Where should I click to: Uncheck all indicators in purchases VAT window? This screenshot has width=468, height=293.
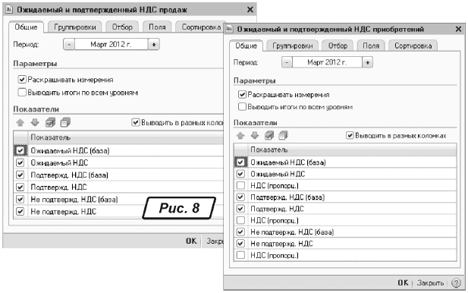point(283,136)
